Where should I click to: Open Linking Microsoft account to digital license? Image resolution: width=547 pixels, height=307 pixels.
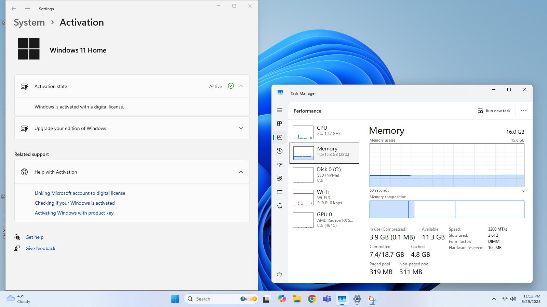pyautogui.click(x=80, y=193)
